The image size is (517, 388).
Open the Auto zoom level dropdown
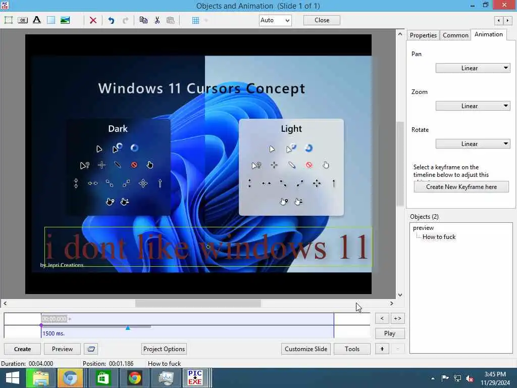click(x=275, y=20)
